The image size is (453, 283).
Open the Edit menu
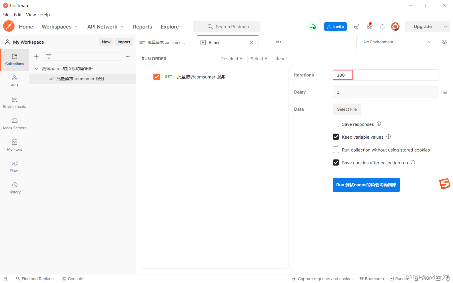18,15
